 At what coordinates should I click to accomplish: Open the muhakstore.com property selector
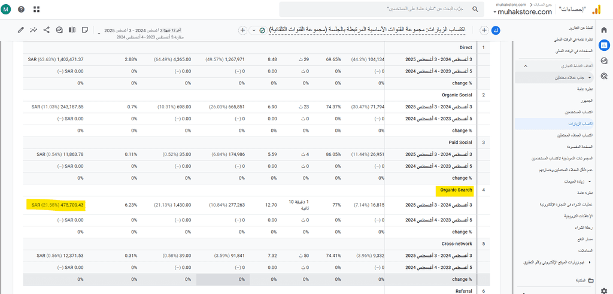tap(523, 12)
